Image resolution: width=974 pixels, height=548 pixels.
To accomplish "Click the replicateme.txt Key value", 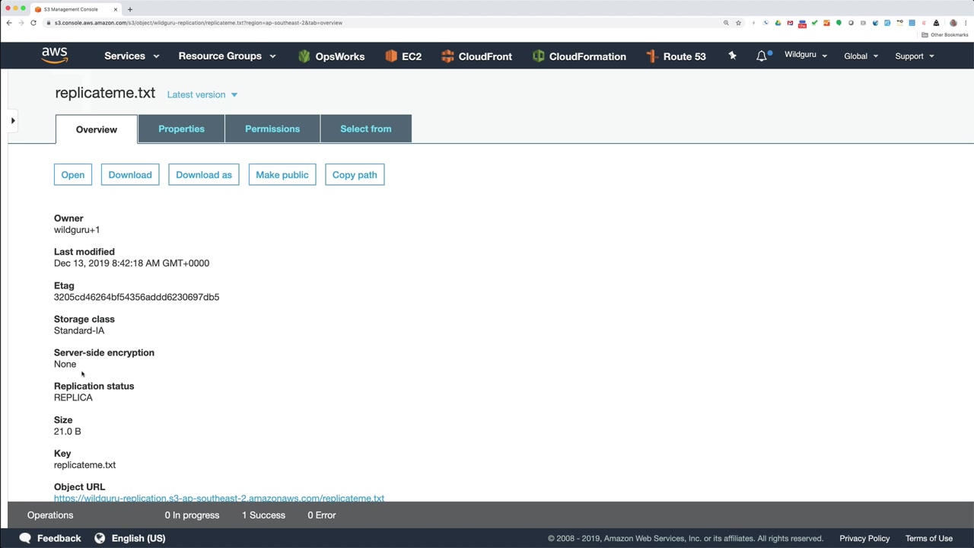I will (85, 465).
